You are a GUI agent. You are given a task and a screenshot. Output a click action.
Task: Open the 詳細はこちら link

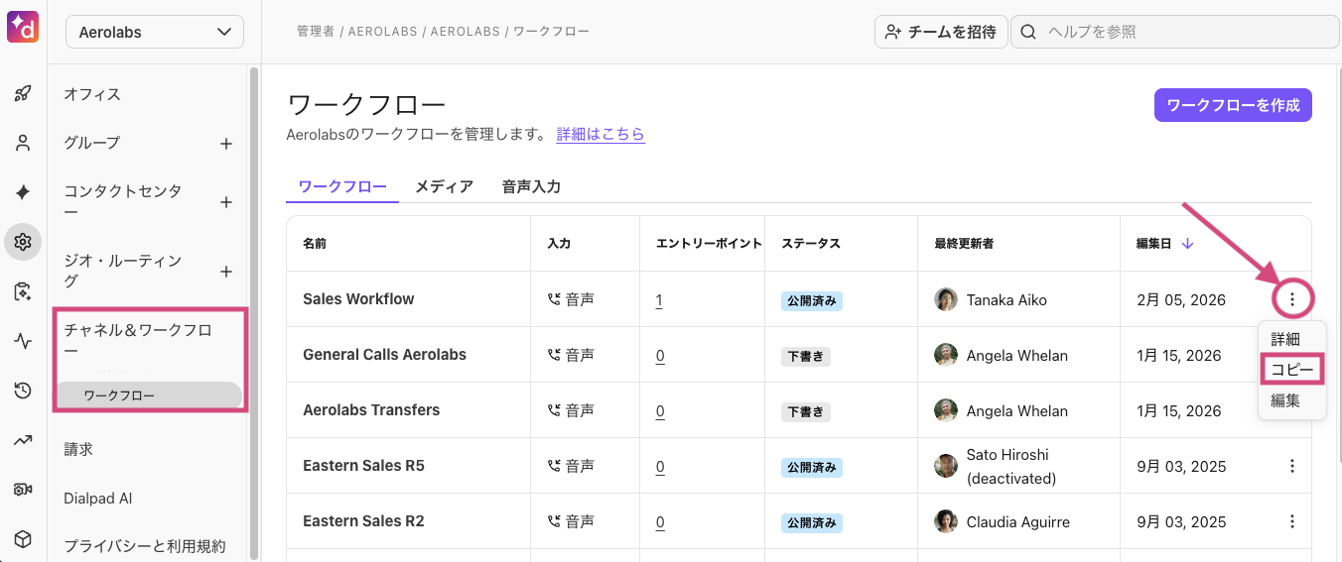[601, 134]
